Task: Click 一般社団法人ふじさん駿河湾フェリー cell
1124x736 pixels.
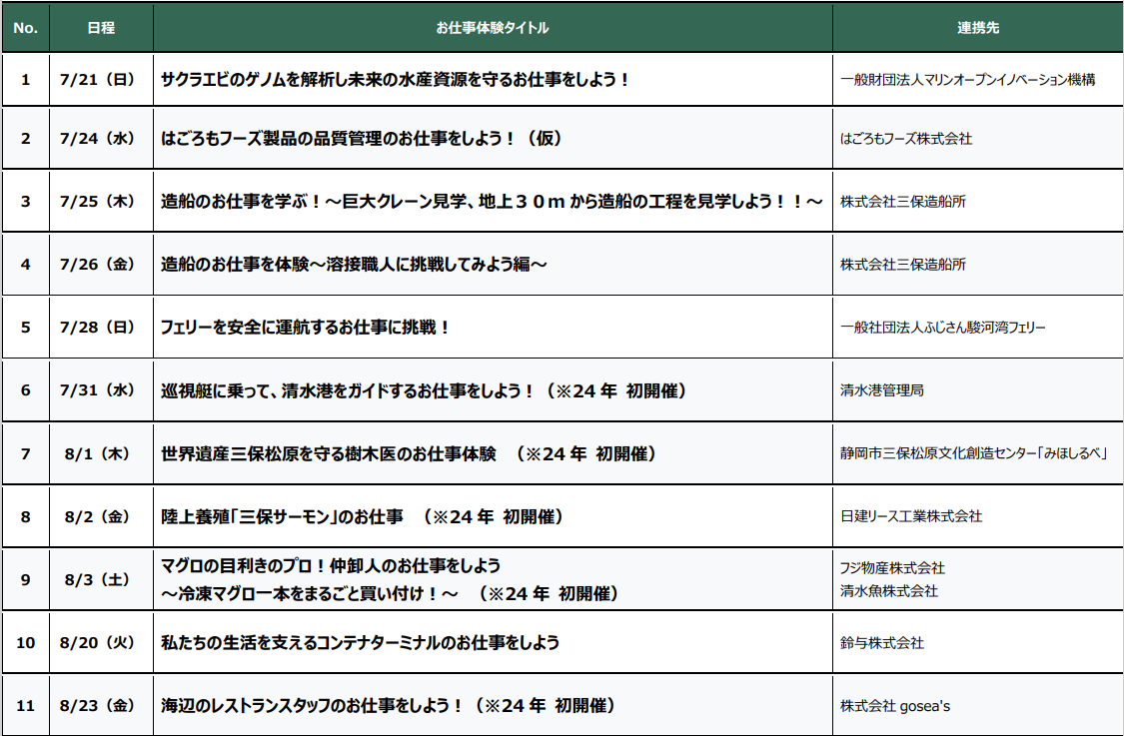Action: point(978,328)
